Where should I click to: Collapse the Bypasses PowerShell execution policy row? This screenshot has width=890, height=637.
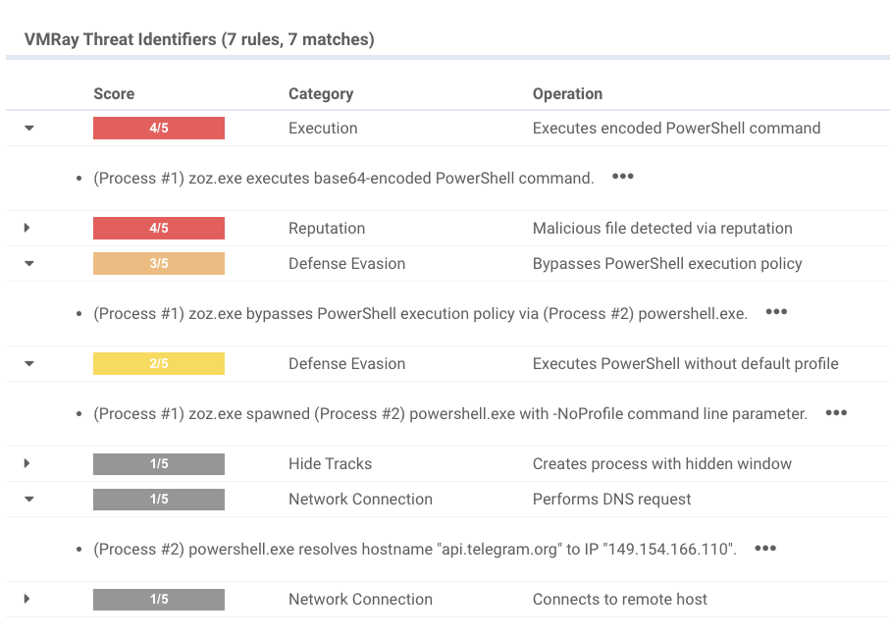[x=28, y=263]
